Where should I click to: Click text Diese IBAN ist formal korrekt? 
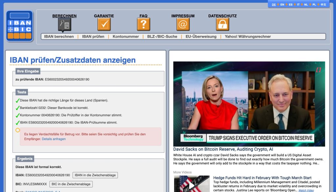tap(39, 167)
